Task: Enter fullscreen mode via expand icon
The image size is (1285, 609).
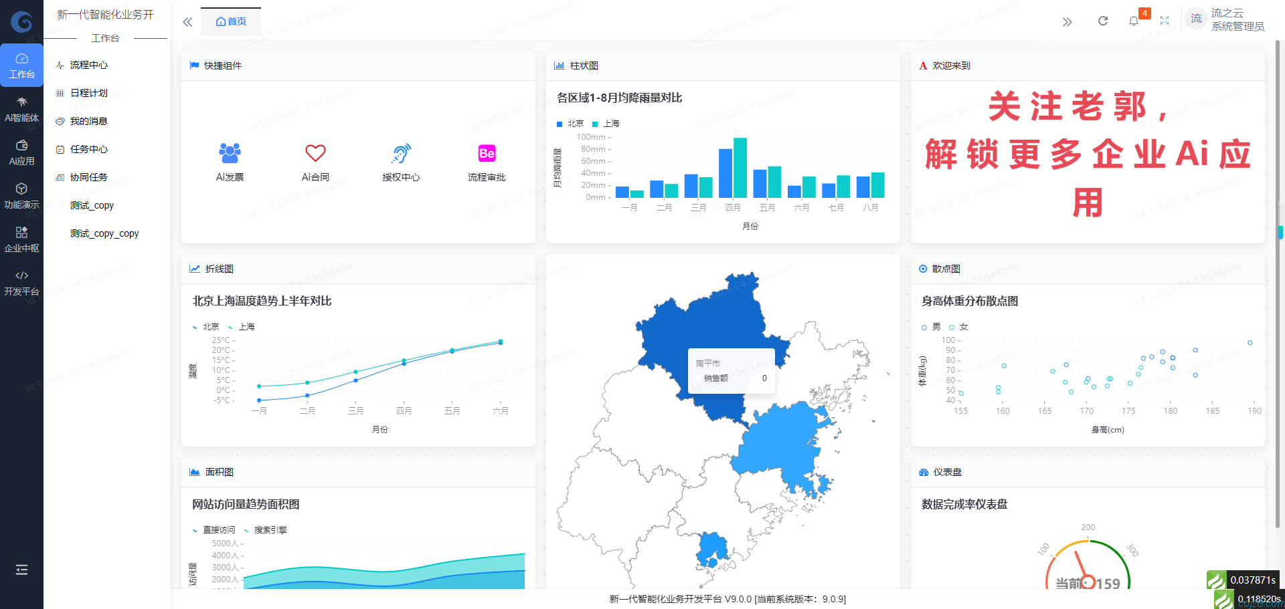Action: click(1165, 21)
